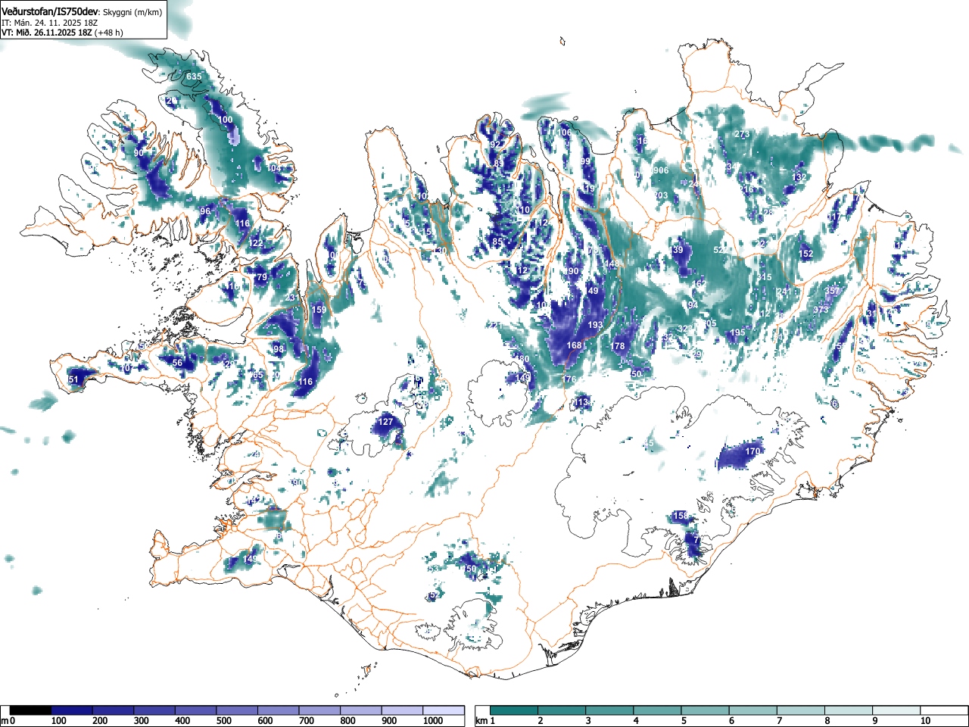Click the '85' visibility value on map

pyautogui.click(x=497, y=242)
